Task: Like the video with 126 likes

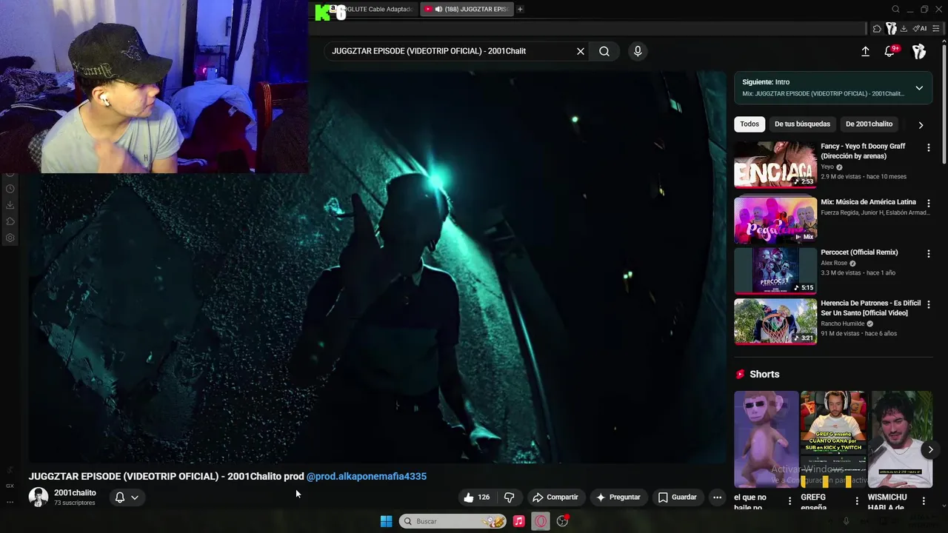Action: click(477, 497)
